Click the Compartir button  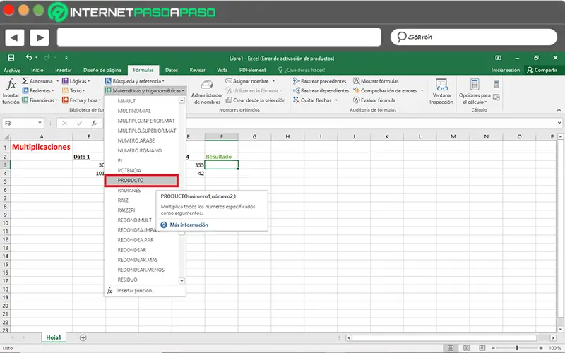tap(542, 70)
